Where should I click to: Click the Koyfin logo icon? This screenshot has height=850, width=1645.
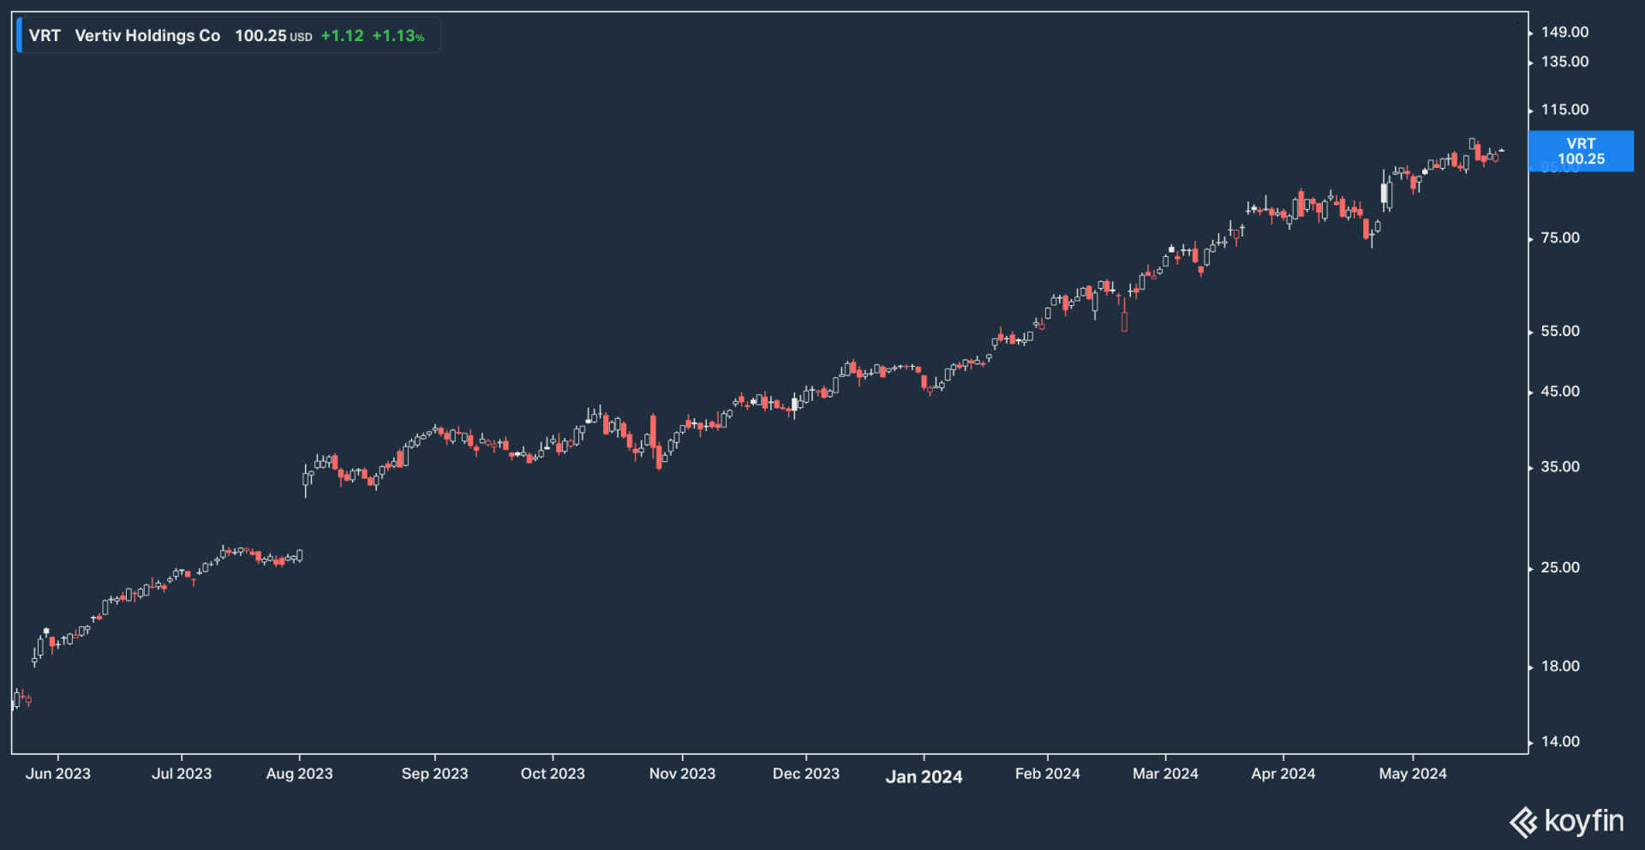coord(1523,822)
